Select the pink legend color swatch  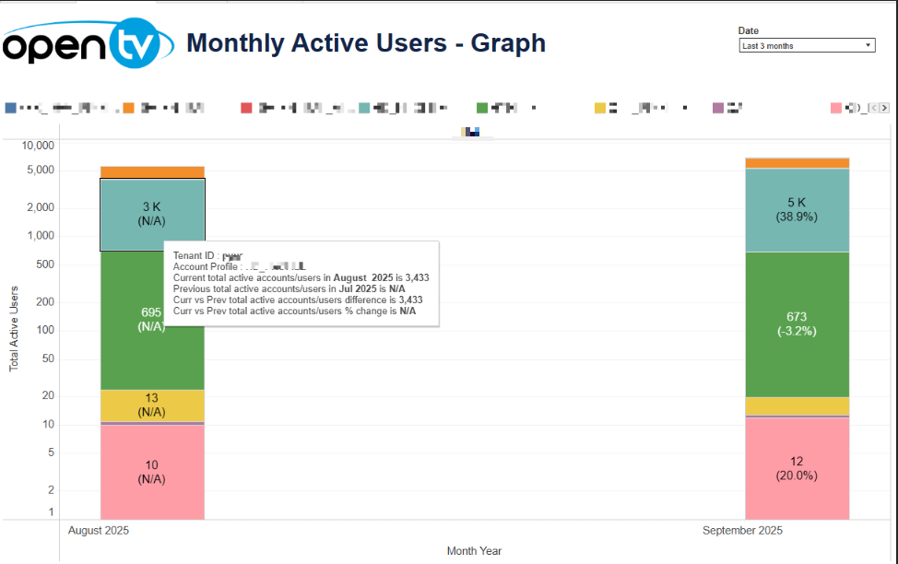click(x=836, y=108)
